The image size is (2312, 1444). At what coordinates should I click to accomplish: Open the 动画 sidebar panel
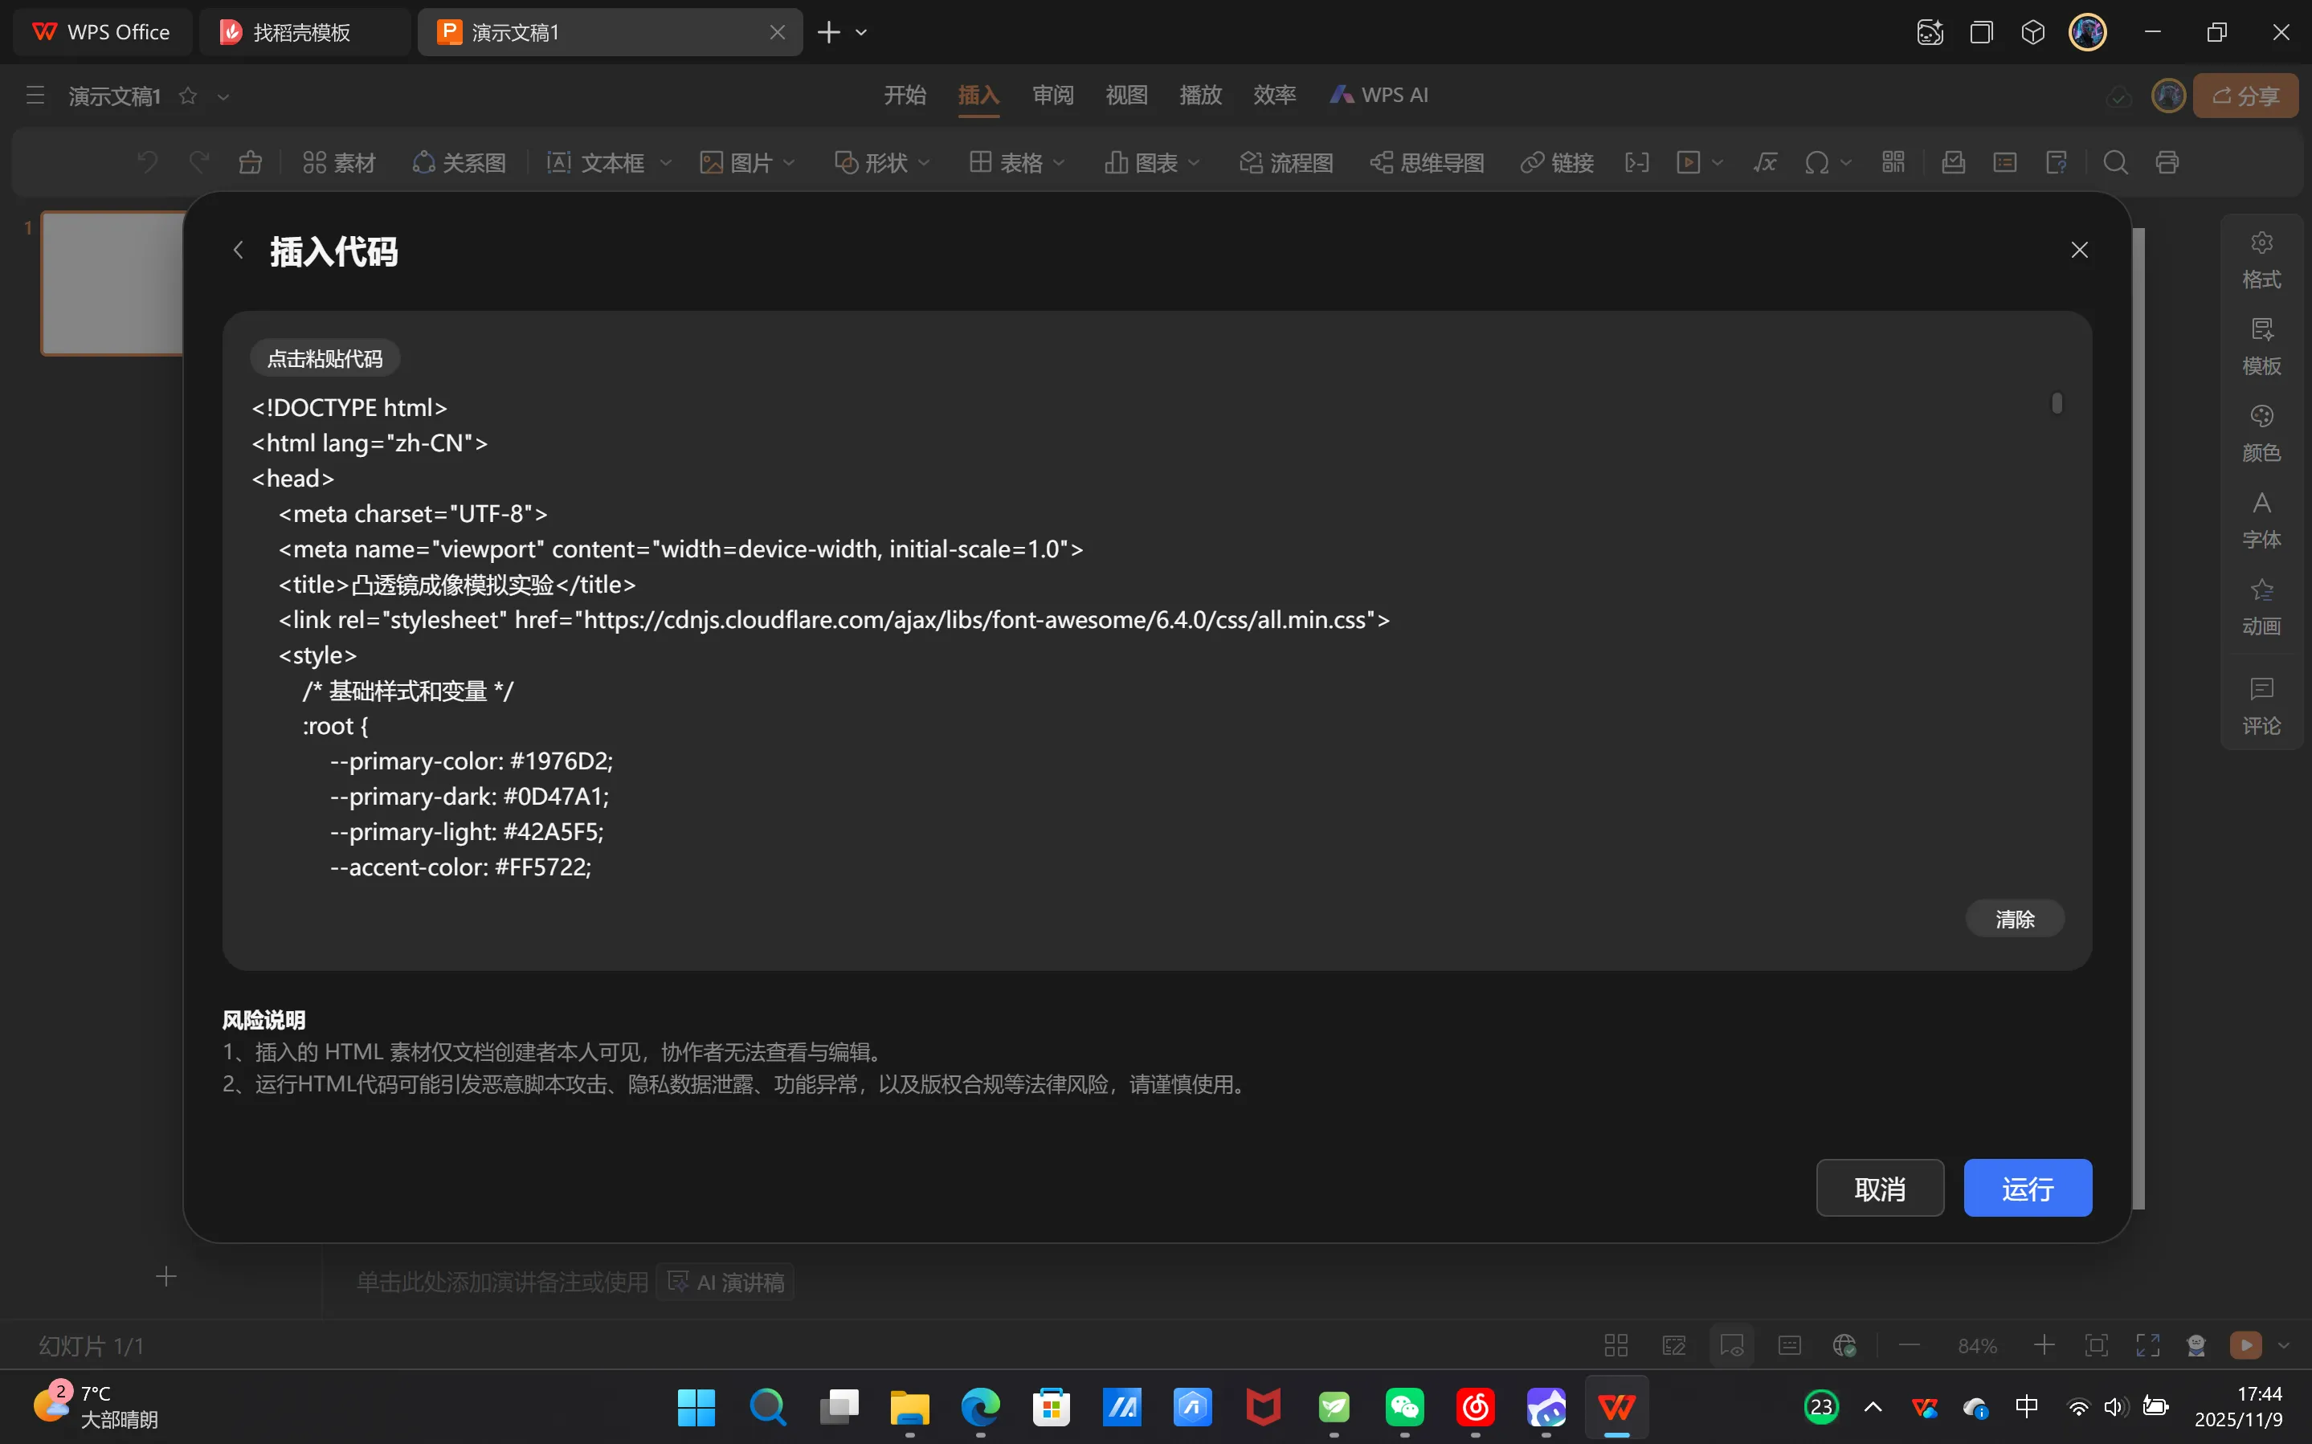(x=2261, y=606)
